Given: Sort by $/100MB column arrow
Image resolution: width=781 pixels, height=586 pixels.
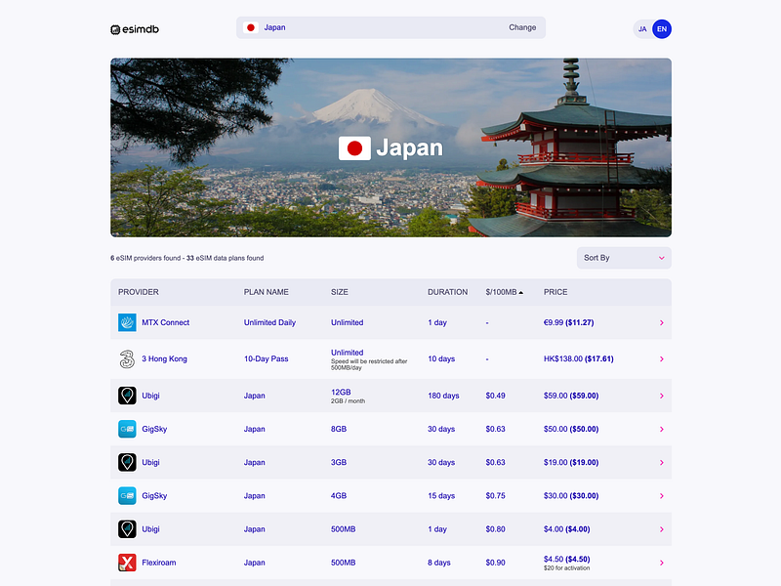Looking at the screenshot, I should [521, 292].
